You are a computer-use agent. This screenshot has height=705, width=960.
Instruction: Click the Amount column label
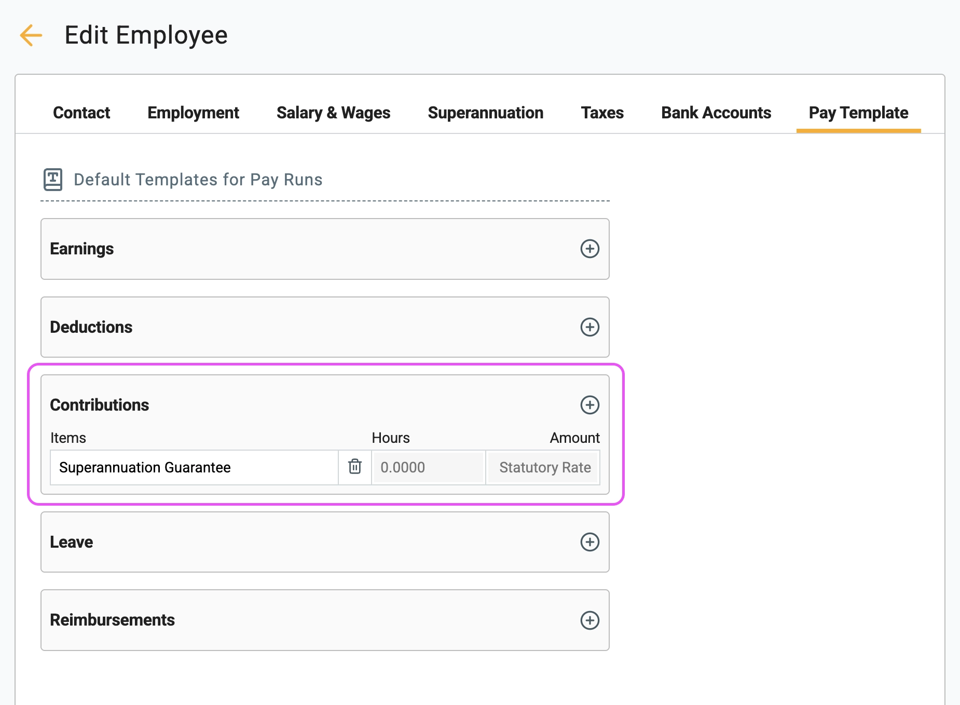(x=574, y=438)
